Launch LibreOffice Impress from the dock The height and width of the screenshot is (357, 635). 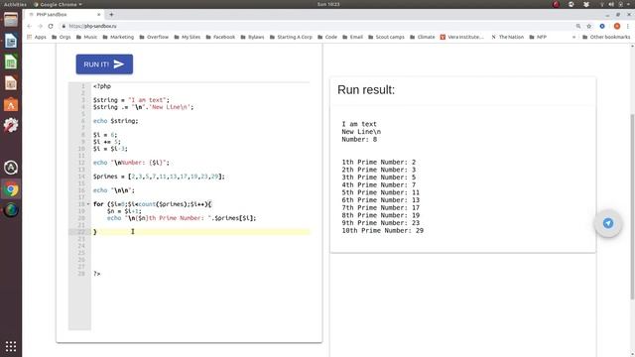11,83
